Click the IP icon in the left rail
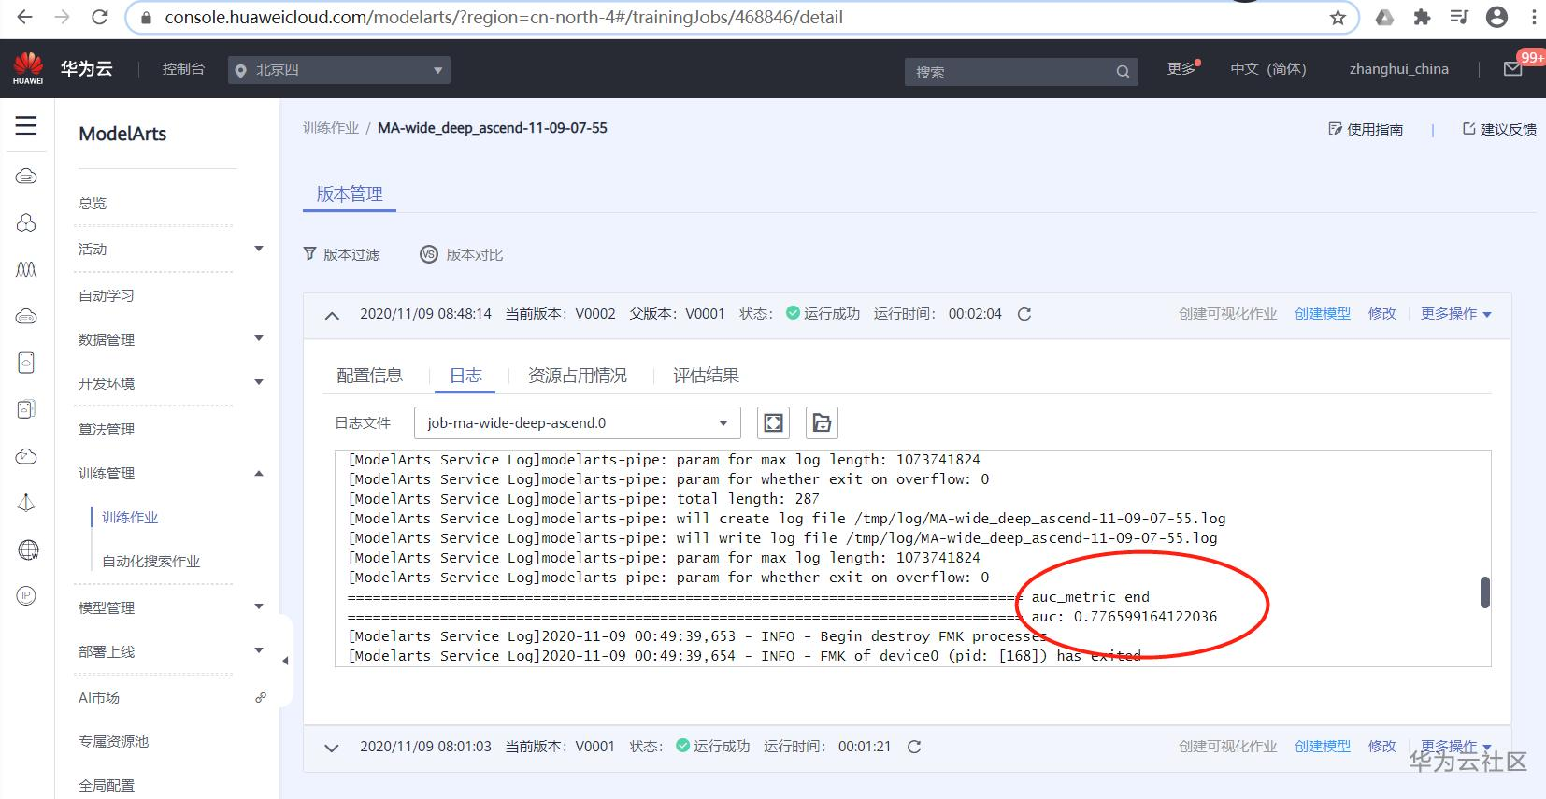1546x799 pixels. pyautogui.click(x=26, y=595)
